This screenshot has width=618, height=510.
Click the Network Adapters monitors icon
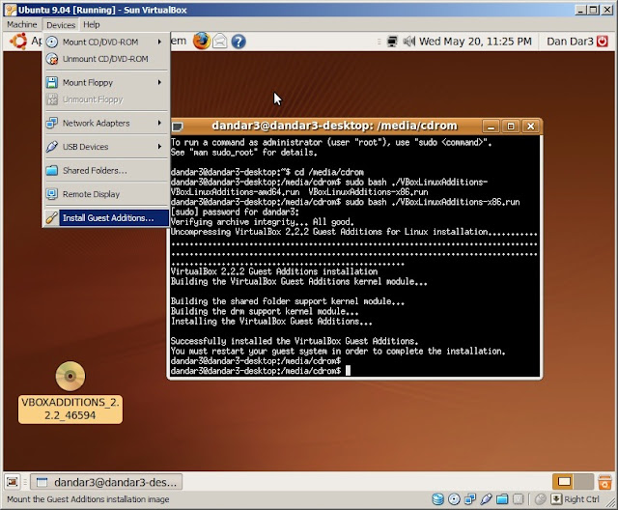click(x=51, y=123)
